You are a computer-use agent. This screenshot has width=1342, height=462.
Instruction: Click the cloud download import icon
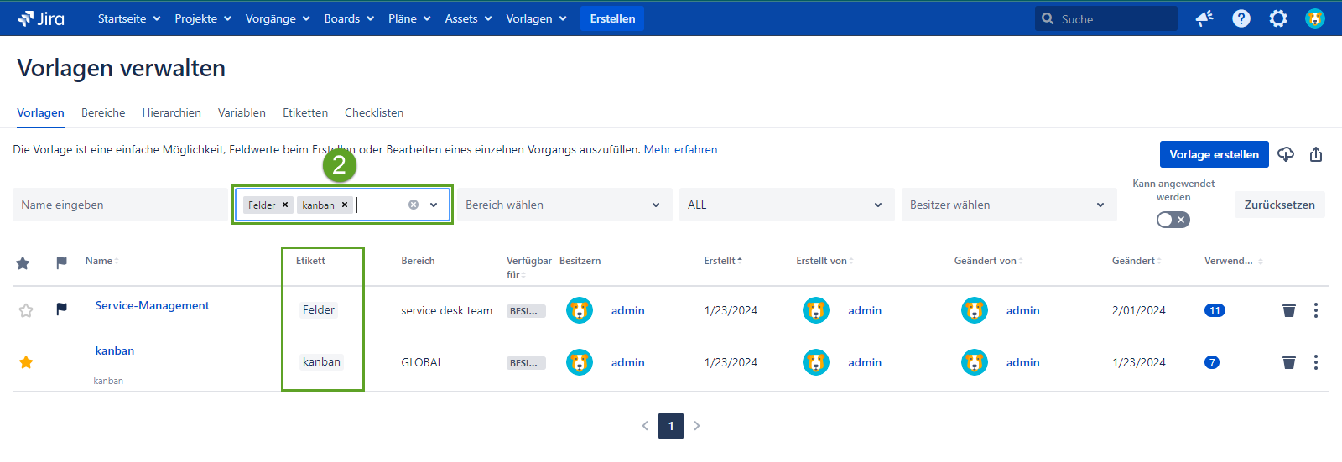(1286, 154)
